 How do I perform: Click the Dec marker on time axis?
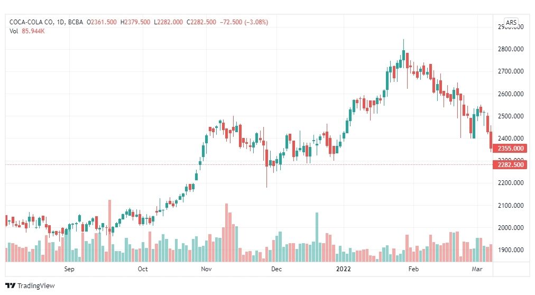pos(276,269)
